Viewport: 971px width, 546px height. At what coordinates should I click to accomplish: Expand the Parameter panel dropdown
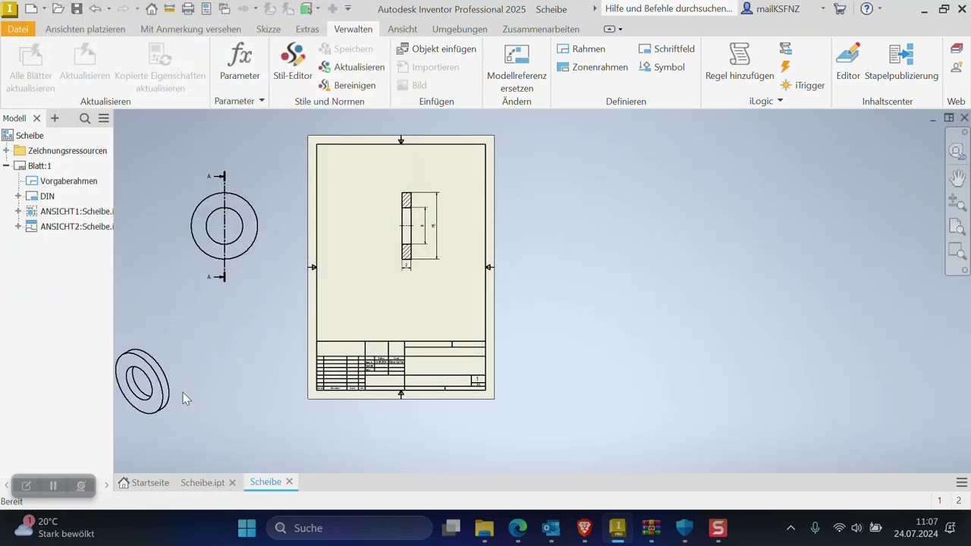262,101
